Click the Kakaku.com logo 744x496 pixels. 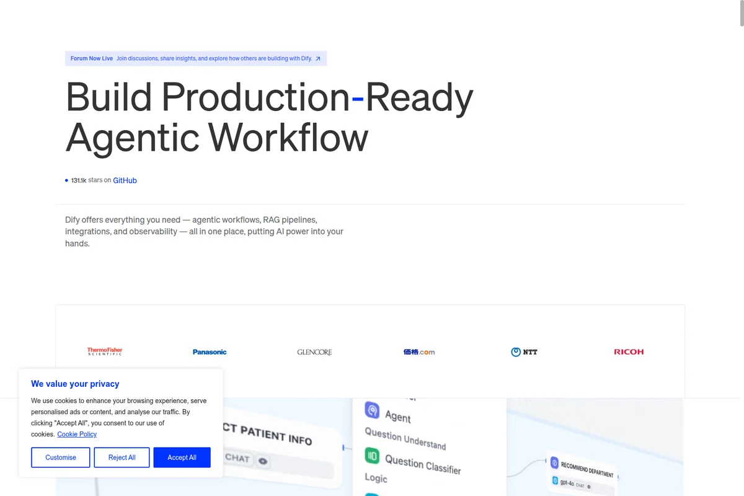tap(419, 352)
